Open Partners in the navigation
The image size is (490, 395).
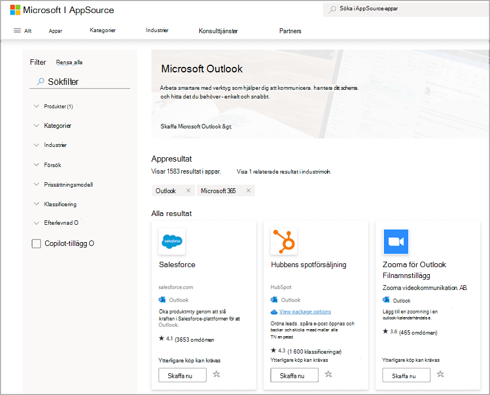290,31
